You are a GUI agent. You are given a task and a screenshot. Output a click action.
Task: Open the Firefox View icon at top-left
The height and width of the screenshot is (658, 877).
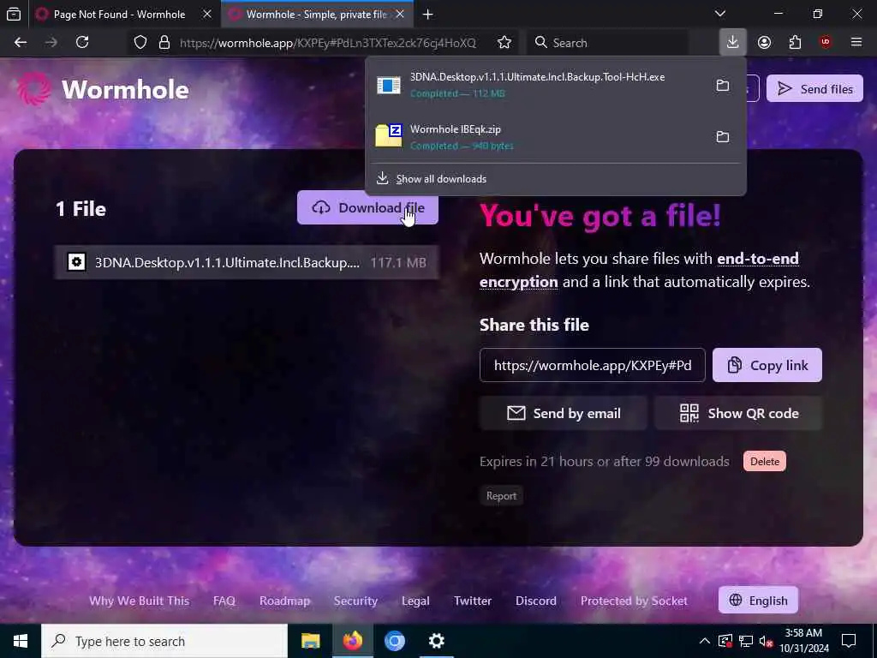(x=14, y=14)
